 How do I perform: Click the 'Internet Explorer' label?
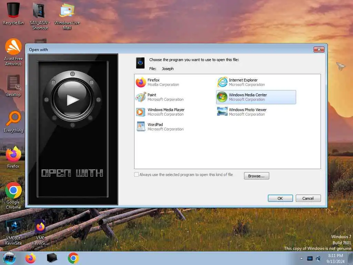click(x=243, y=80)
